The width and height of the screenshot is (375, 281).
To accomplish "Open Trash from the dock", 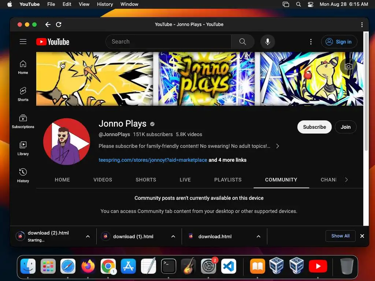I will (x=347, y=266).
